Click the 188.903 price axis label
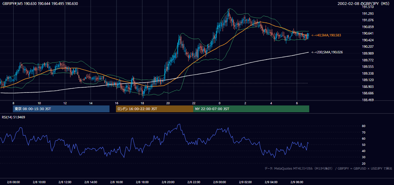This screenshot has width=394, height=185. click(x=368, y=87)
